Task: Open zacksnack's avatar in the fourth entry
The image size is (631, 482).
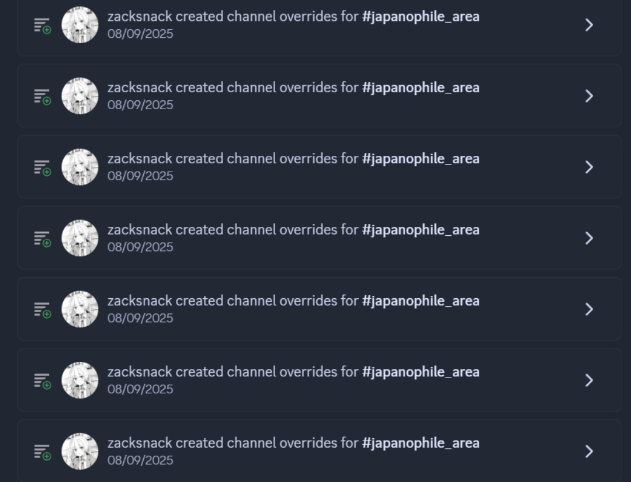Action: click(x=79, y=238)
